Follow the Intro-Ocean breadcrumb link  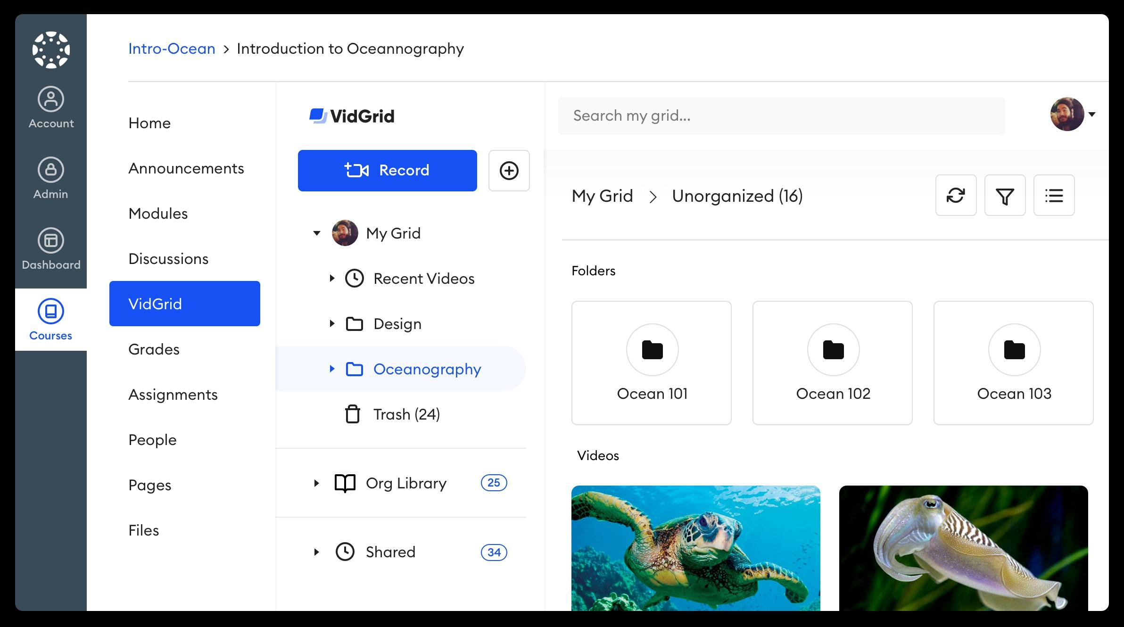click(x=172, y=49)
